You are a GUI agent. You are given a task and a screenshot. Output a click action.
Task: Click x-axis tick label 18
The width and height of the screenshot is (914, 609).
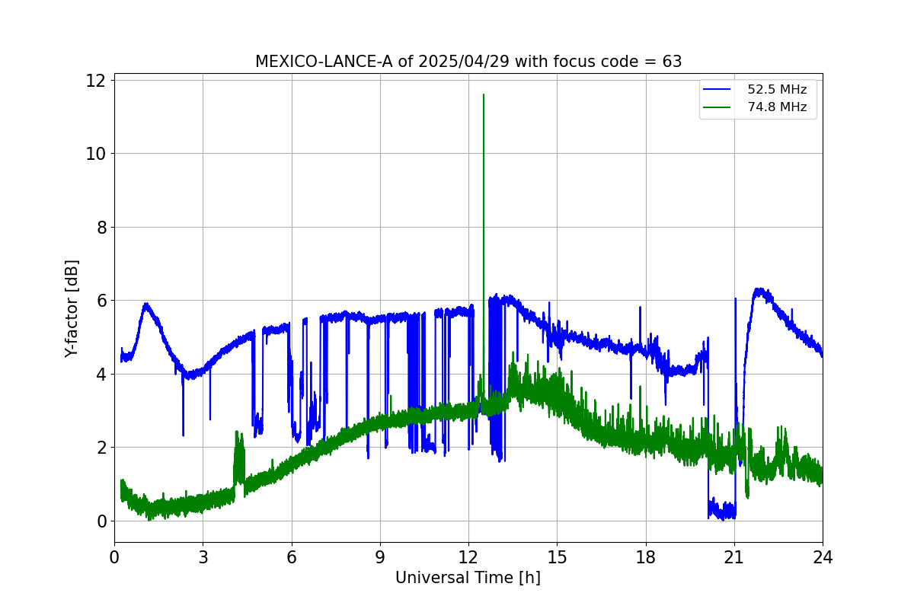coord(645,556)
